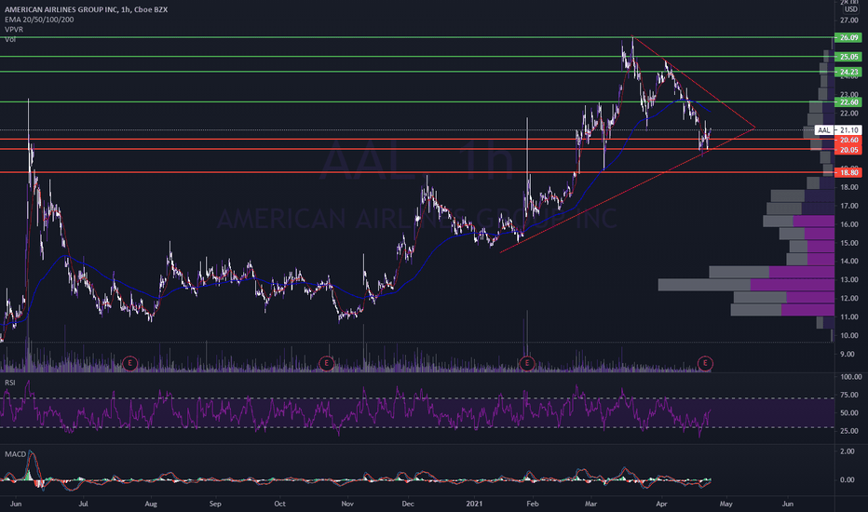
Task: Click the 11.00 price axis value
Action: (849, 317)
